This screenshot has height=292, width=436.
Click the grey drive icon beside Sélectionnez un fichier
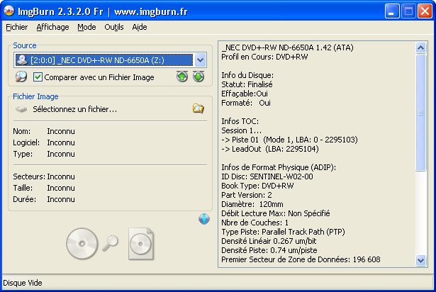21,109
